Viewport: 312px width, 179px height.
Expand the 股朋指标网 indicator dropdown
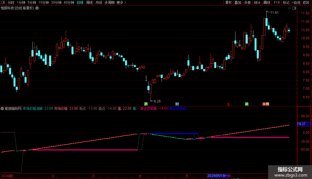(x=2, y=109)
